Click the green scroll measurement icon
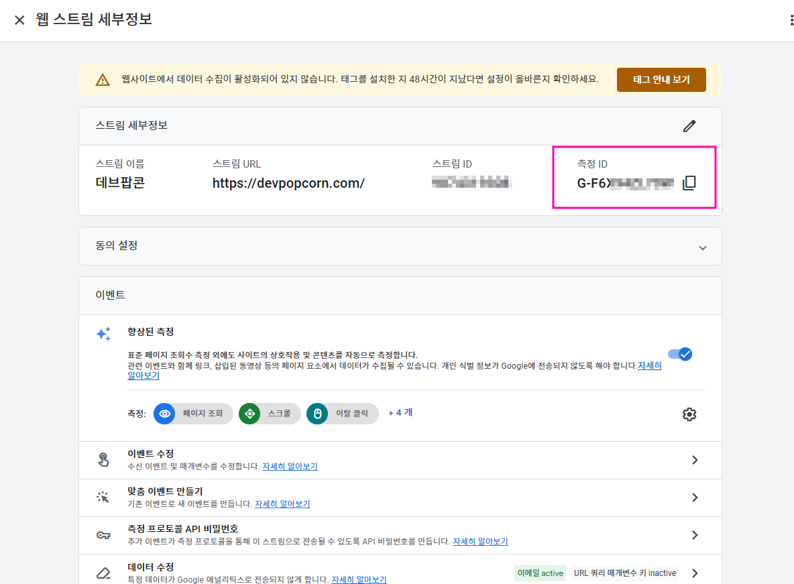This screenshot has width=794, height=584. [249, 414]
